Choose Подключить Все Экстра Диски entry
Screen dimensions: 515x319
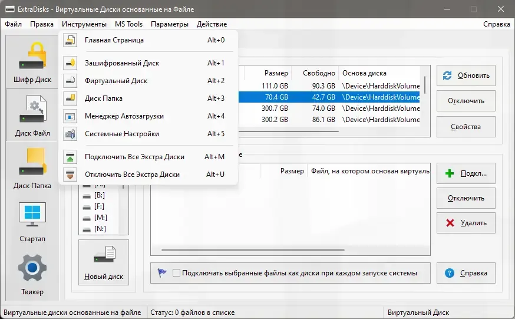pos(148,157)
